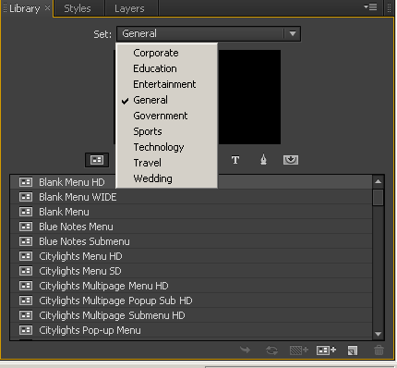Click the list scrollbar up arrow

(379, 181)
